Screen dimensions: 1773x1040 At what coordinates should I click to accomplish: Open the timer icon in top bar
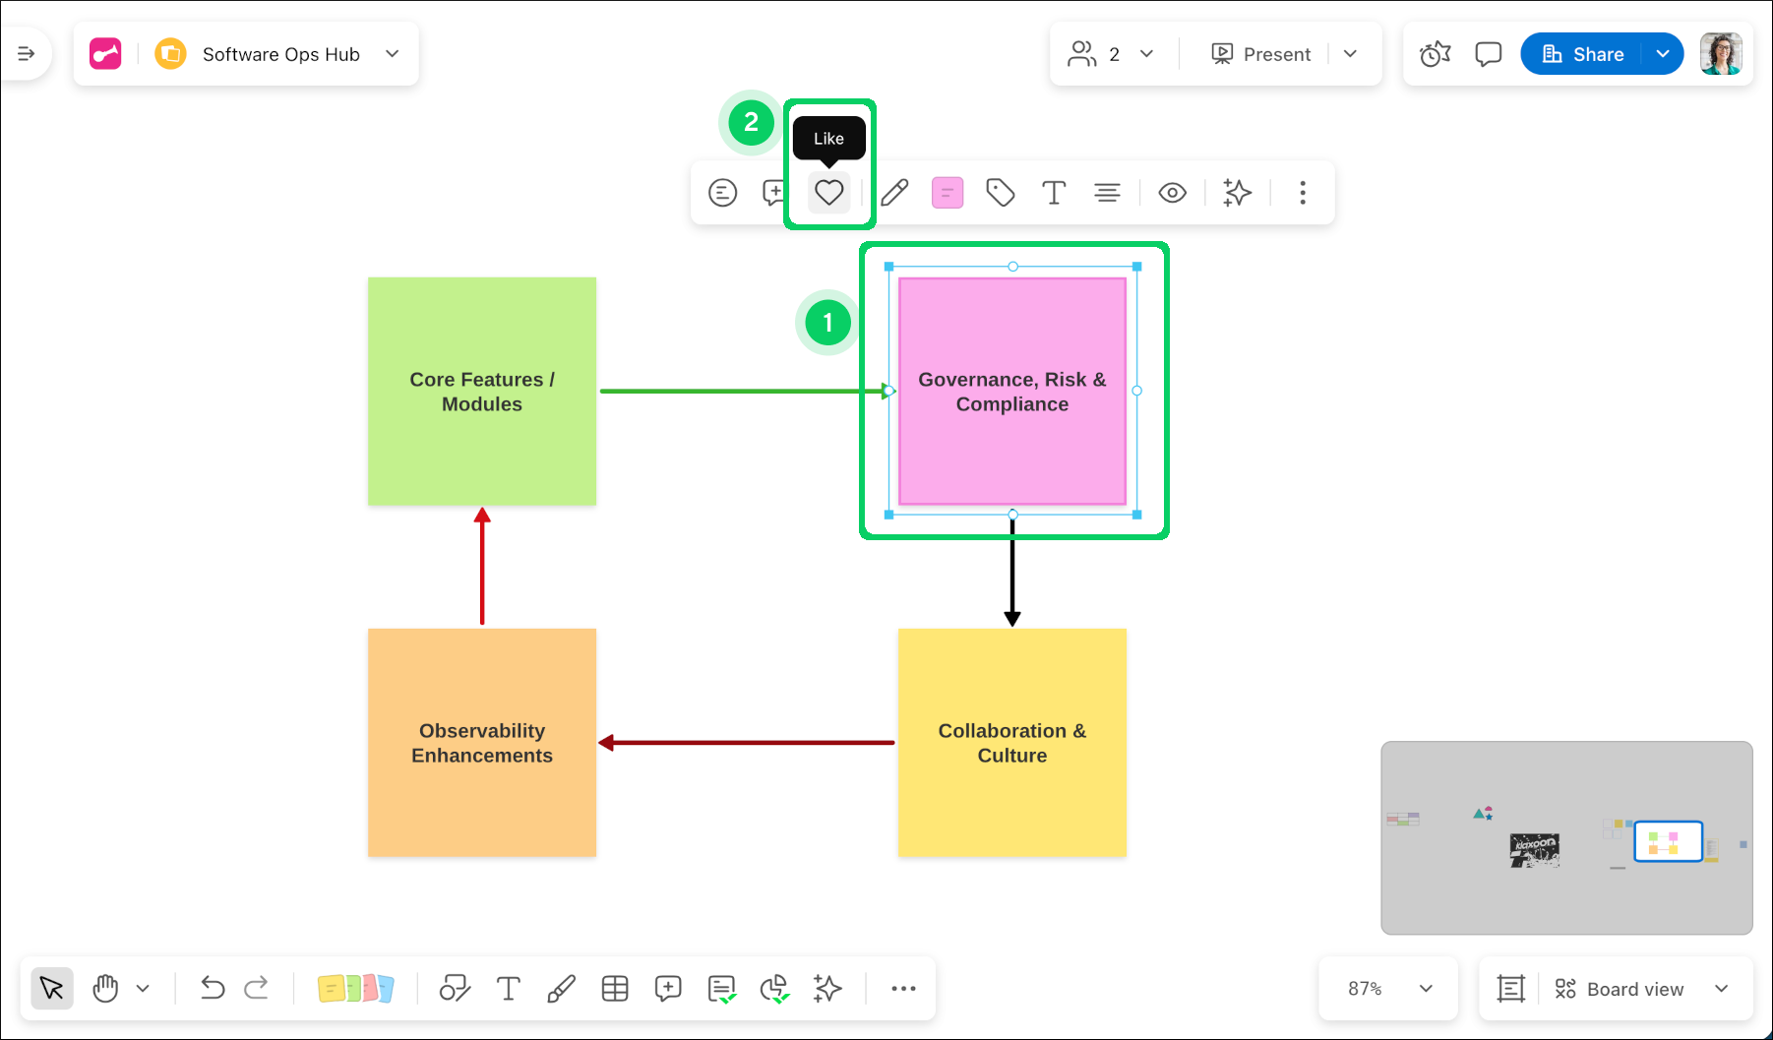coord(1435,54)
